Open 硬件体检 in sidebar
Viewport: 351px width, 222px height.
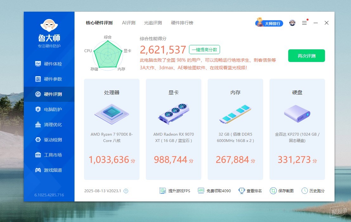point(49,64)
